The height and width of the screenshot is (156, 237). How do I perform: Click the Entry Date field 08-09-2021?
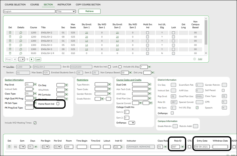[202, 147]
